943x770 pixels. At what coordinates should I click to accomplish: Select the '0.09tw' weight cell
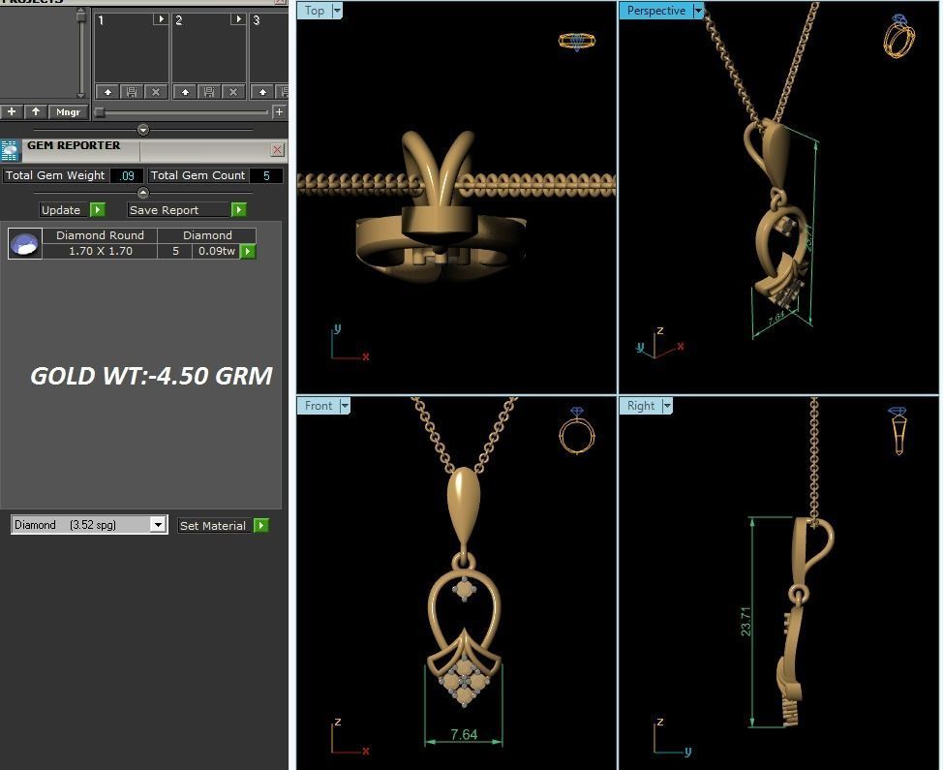pos(217,251)
